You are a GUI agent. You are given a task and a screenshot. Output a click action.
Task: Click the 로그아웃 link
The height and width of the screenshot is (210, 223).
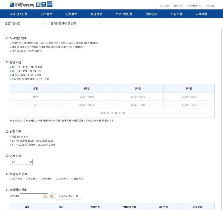[x=165, y=6]
